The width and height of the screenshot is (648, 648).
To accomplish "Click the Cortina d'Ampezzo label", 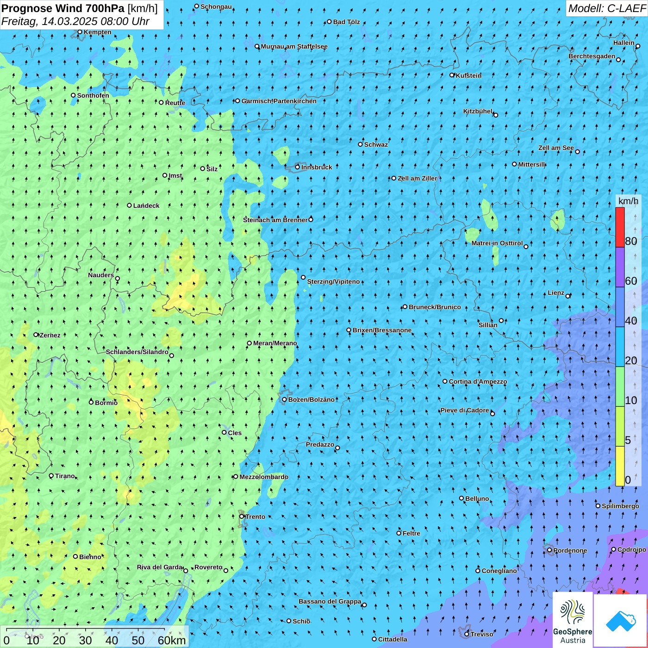I will click(x=478, y=381).
